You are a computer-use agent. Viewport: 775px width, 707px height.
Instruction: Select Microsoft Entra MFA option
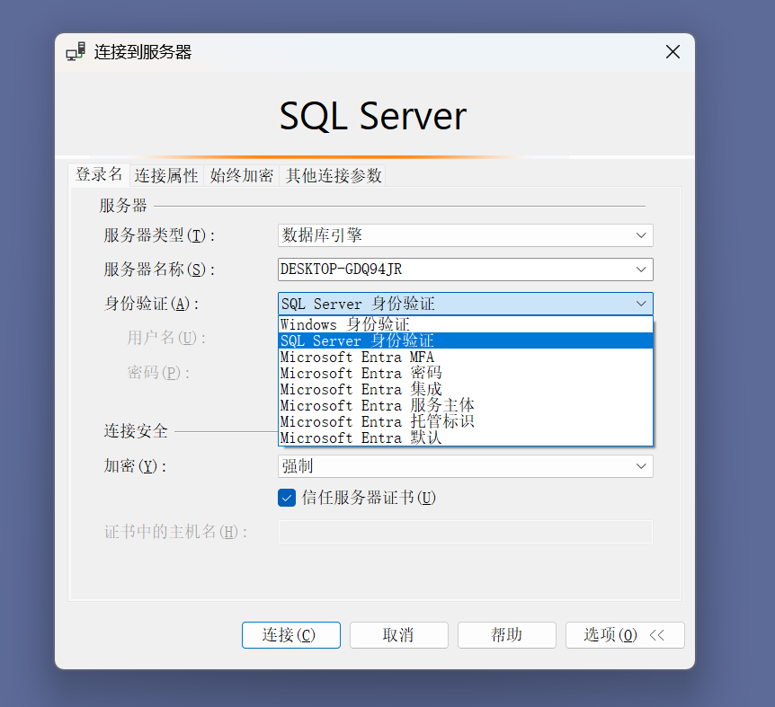pyautogui.click(x=466, y=357)
